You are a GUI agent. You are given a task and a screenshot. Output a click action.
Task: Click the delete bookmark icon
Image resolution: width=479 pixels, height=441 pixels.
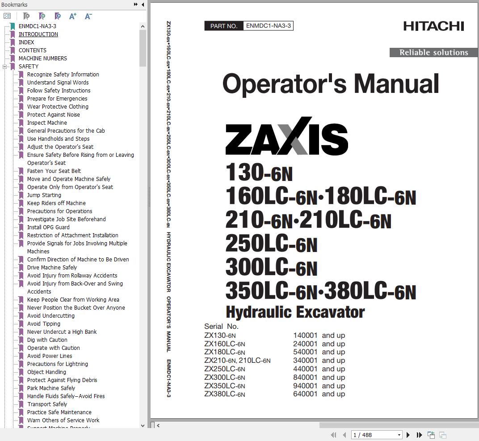(26, 16)
